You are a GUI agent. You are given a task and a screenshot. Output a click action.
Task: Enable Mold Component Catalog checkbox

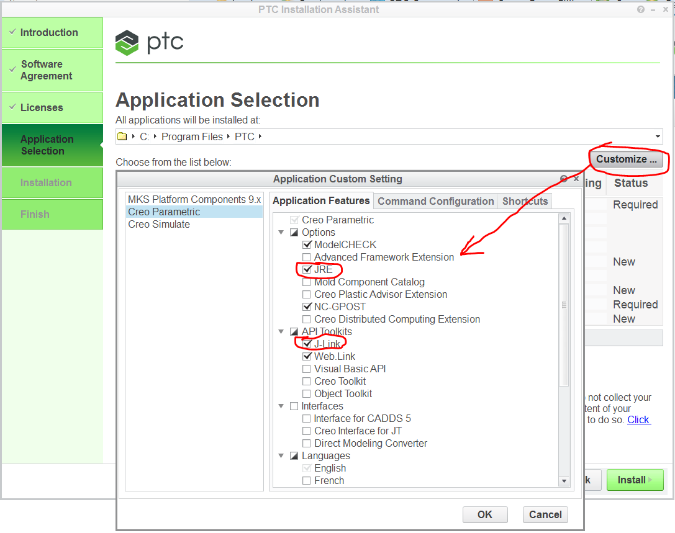coord(307,282)
